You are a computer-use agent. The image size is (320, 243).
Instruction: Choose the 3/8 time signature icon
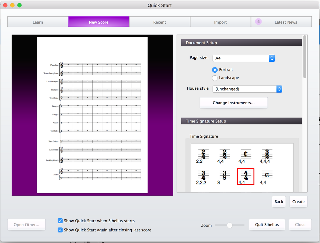point(224,177)
